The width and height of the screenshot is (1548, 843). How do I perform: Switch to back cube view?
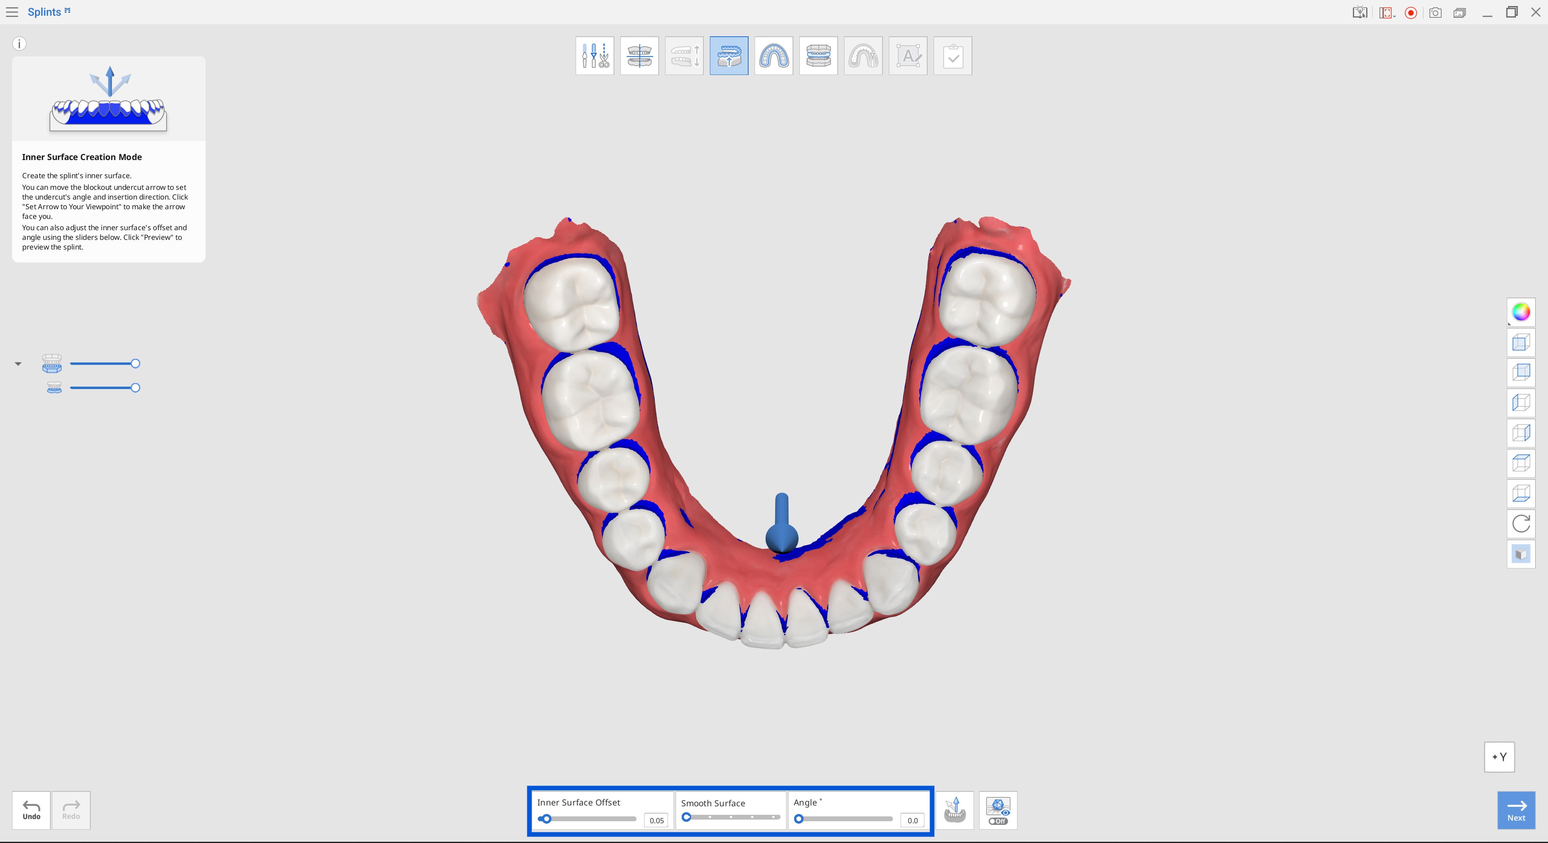click(x=1520, y=373)
